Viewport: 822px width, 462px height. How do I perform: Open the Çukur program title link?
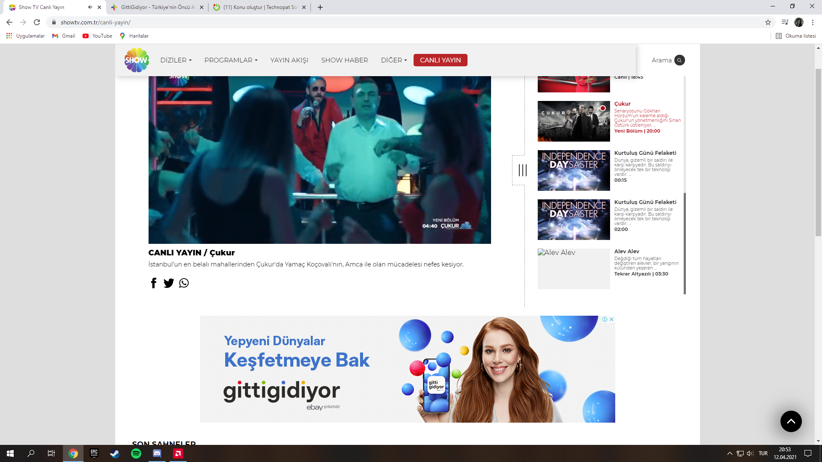pyautogui.click(x=622, y=104)
